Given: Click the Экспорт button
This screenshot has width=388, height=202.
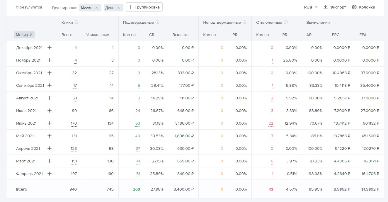Looking at the screenshot, I should pos(335,7).
